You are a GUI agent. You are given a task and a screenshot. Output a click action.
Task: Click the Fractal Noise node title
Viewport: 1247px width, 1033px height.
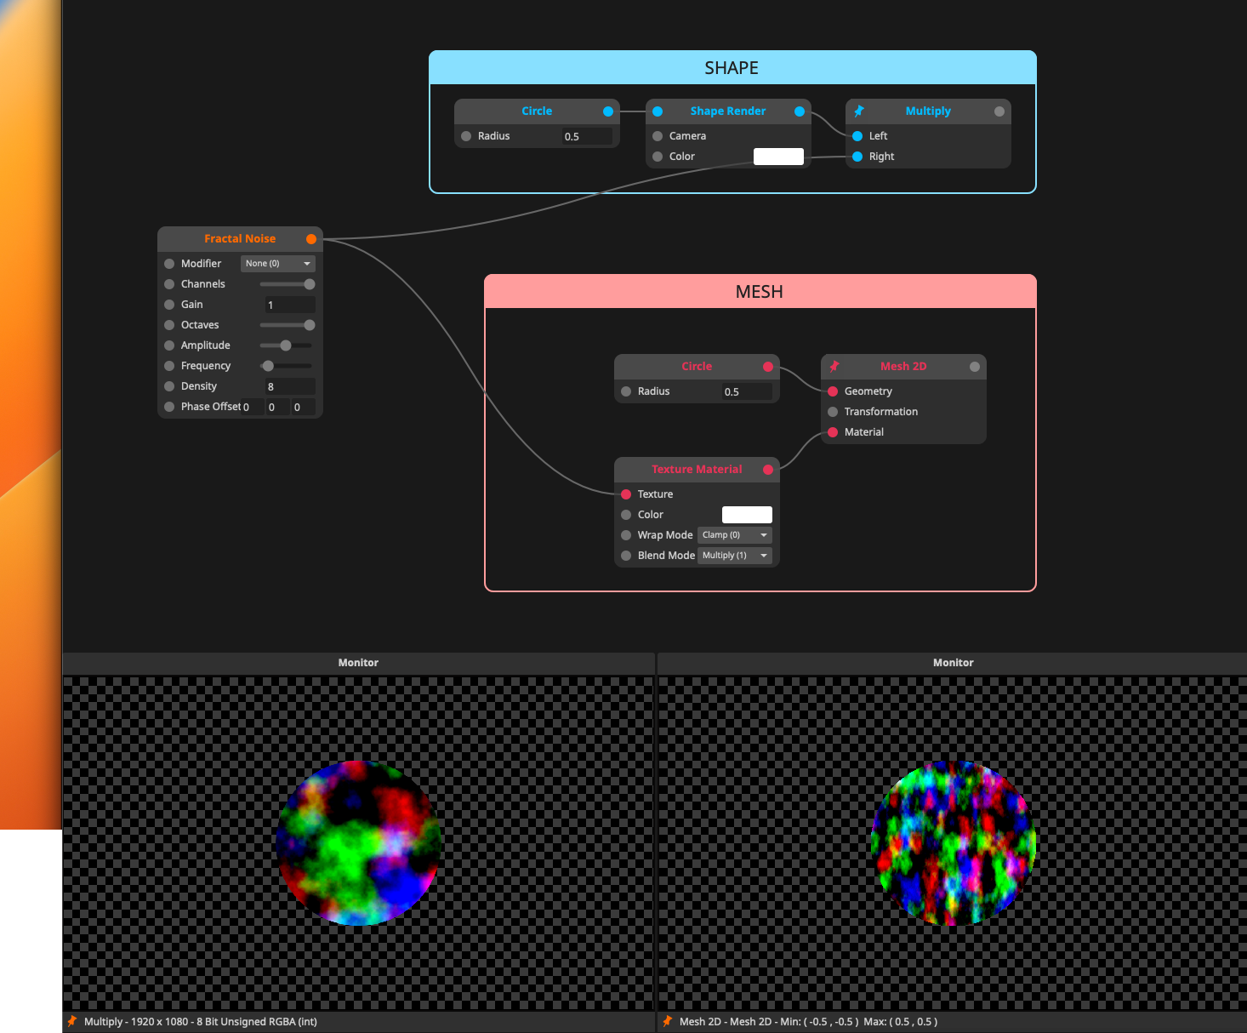point(239,239)
